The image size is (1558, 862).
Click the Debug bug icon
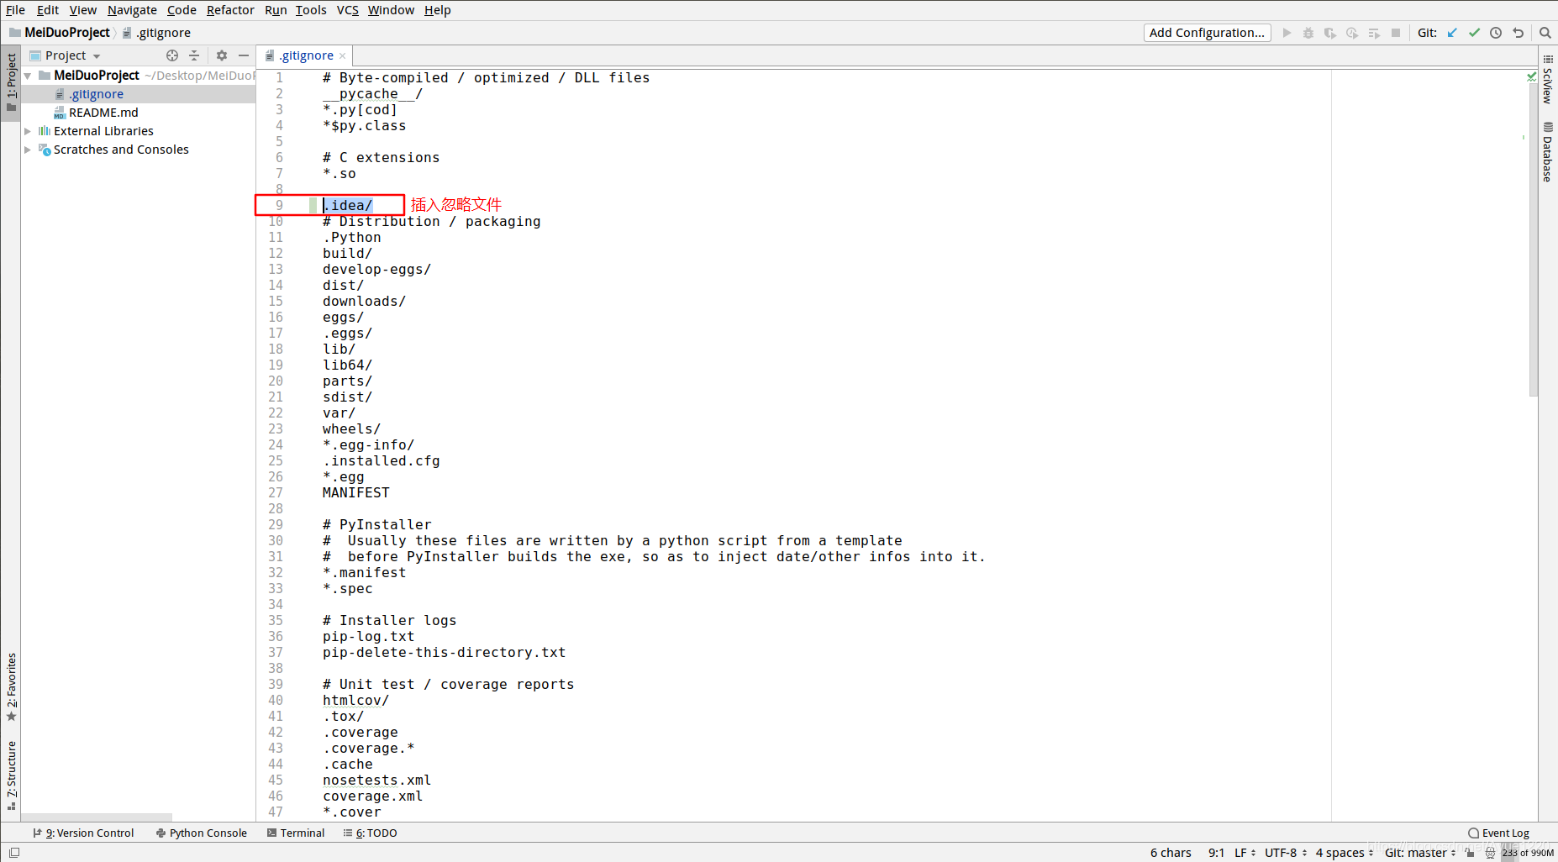1308,33
